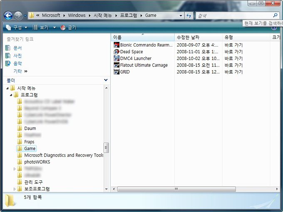The image size is (283, 212).
Task: Select Microsoft Diagnostics and Recovery Tools folder
Action: click(x=64, y=155)
